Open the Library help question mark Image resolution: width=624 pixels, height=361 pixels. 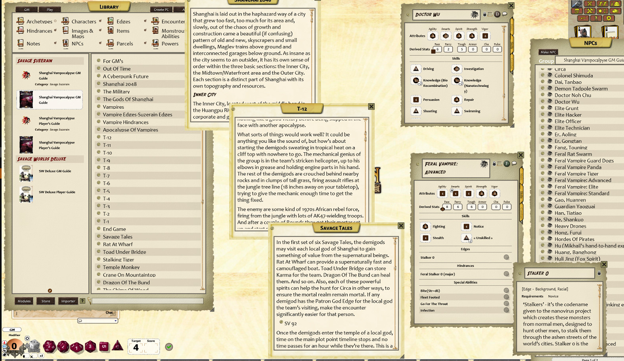(x=82, y=301)
